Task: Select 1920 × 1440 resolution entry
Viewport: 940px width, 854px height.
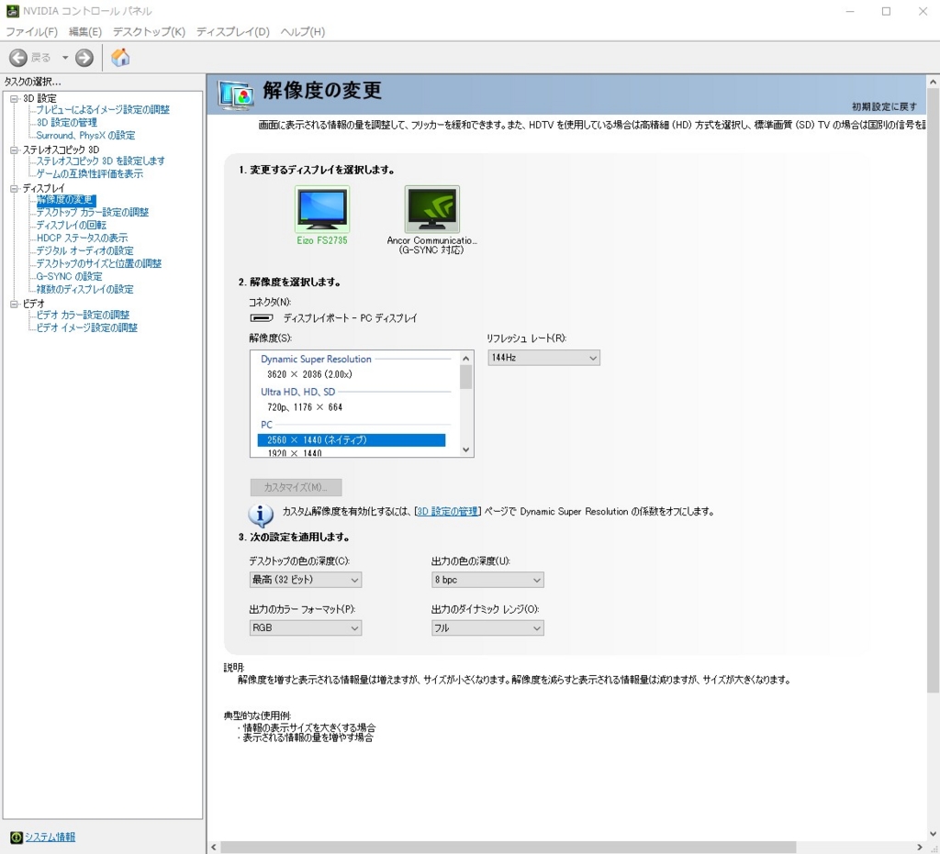Action: [x=352, y=453]
